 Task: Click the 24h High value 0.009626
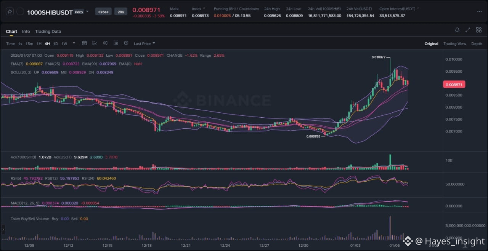click(x=272, y=16)
